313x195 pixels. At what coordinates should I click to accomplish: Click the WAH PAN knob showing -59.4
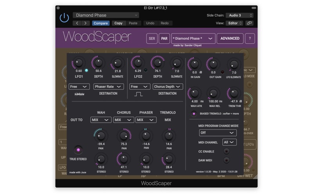pyautogui.click(x=101, y=136)
